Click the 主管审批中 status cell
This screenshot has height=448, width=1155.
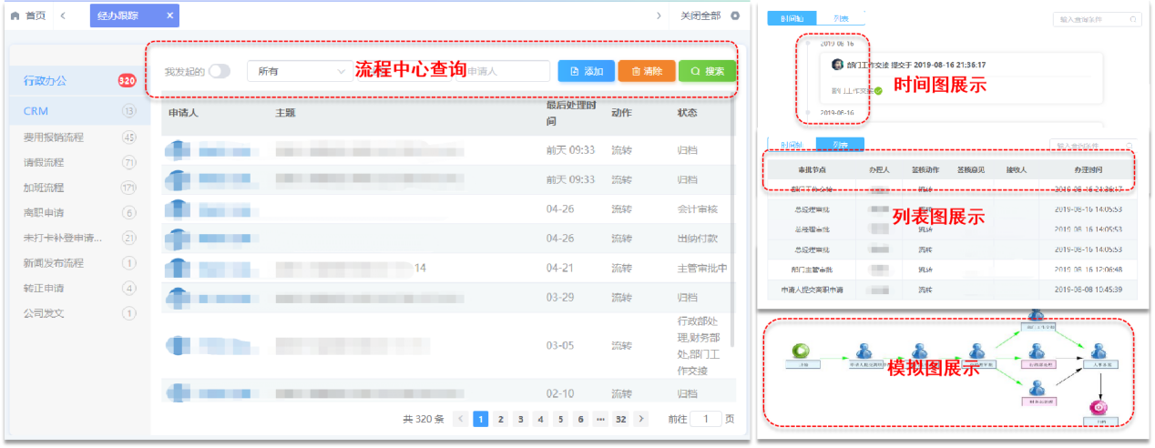tap(702, 269)
